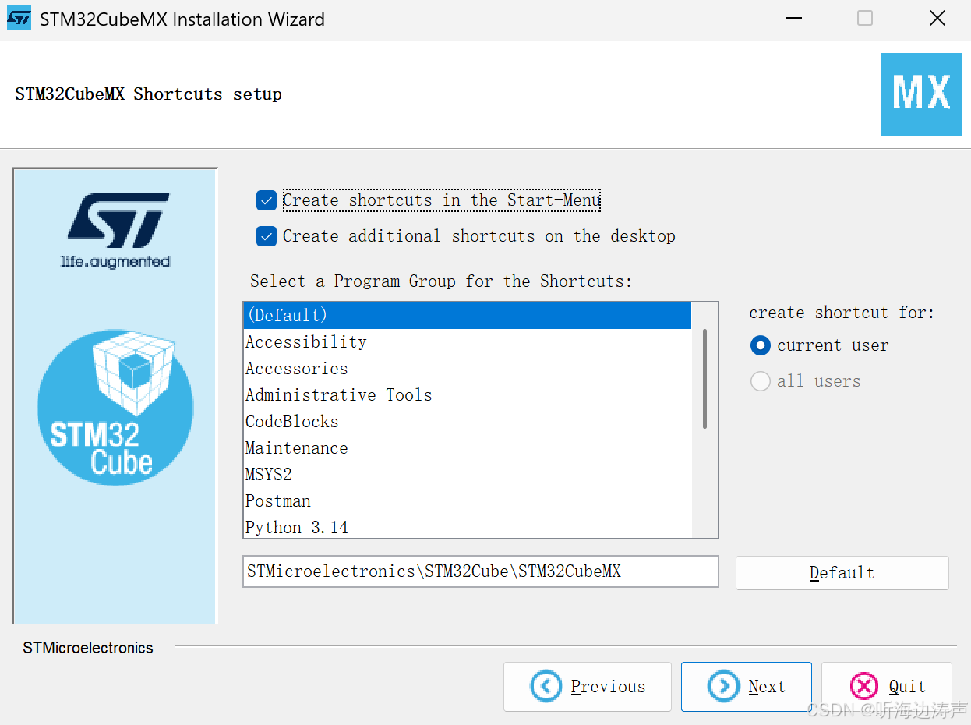Click the program group path input field
971x725 pixels.
pos(481,571)
